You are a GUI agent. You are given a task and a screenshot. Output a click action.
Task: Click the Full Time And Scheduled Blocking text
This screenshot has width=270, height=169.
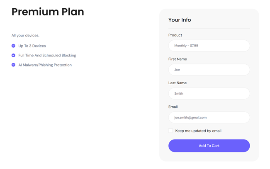pyautogui.click(x=47, y=55)
